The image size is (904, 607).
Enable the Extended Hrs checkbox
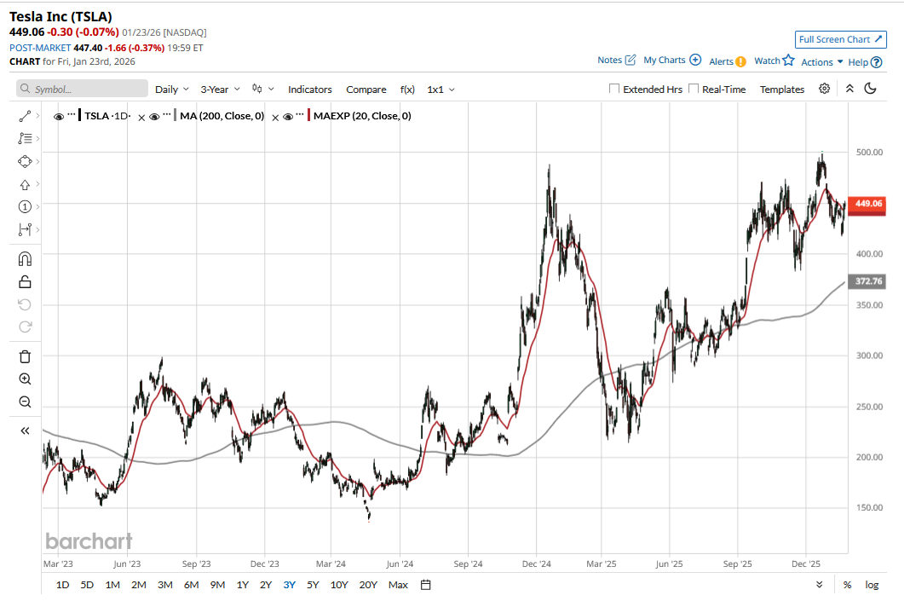point(614,90)
